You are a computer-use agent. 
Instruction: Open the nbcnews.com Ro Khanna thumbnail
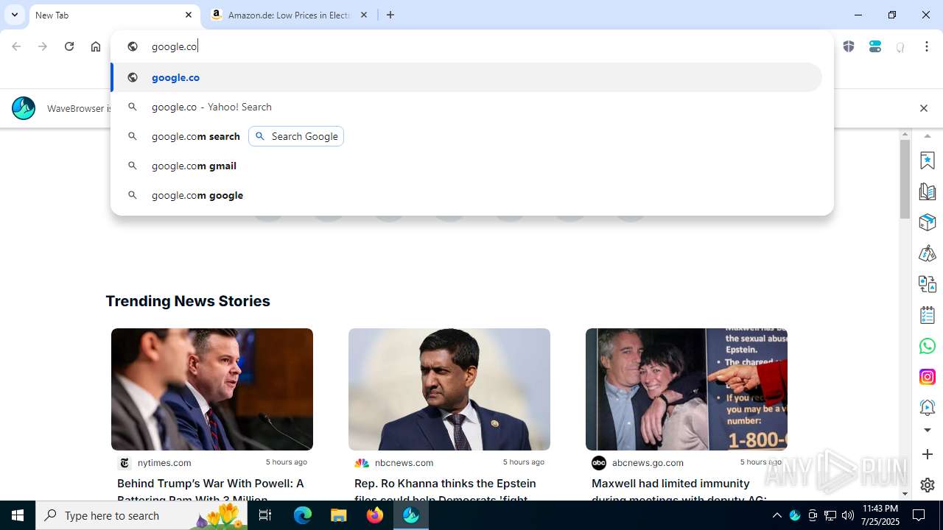click(x=449, y=389)
